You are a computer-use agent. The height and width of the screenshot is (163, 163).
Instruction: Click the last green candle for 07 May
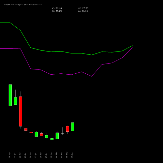coord(73,127)
